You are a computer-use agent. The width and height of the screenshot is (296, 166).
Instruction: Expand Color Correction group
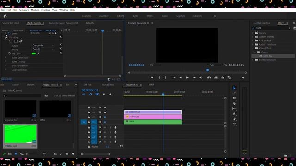click(5, 70)
